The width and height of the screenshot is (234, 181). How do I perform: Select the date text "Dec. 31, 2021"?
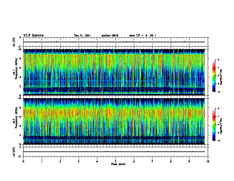coord(82,35)
